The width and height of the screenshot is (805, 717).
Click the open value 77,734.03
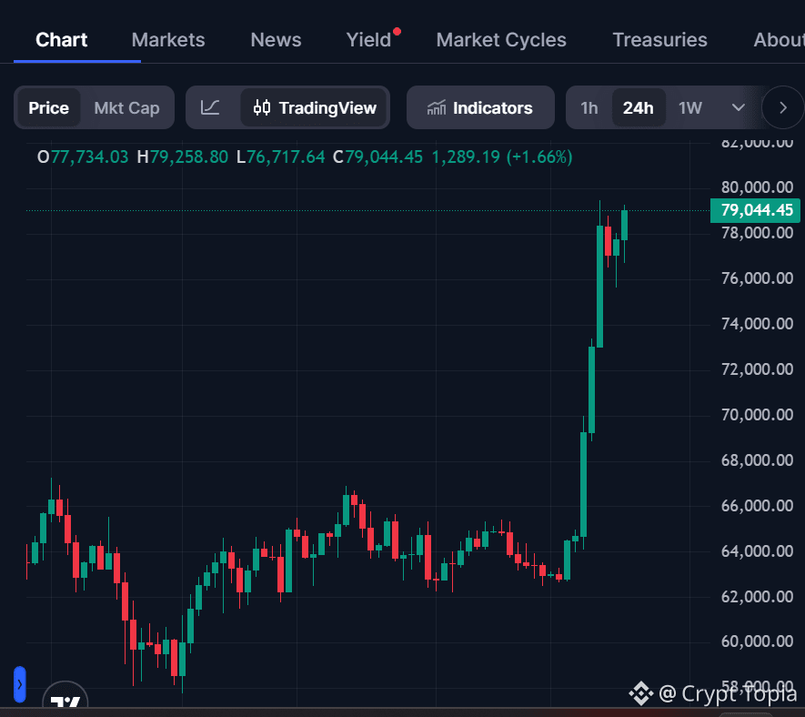pyautogui.click(x=89, y=157)
